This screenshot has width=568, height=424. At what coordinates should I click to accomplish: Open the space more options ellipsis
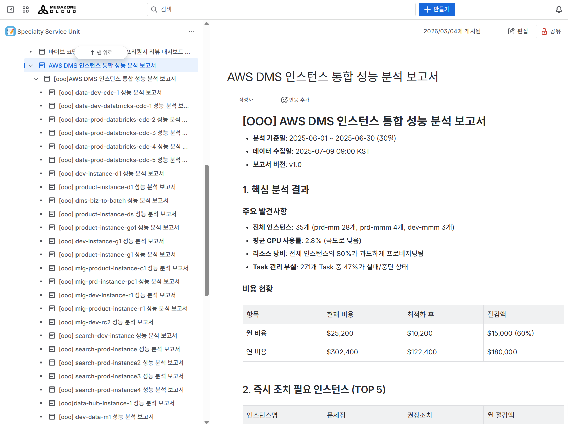tap(192, 31)
